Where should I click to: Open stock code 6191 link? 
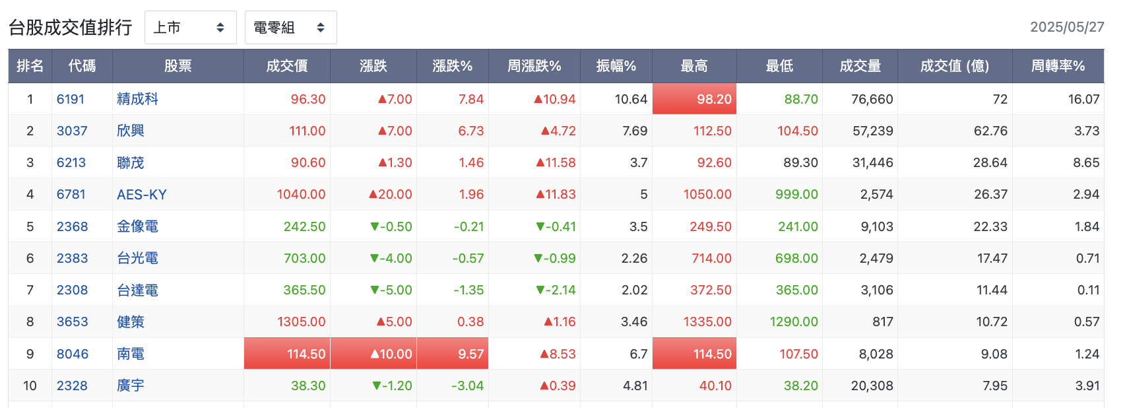[71, 99]
